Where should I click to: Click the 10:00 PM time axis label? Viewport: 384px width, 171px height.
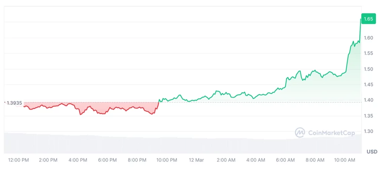(167, 160)
